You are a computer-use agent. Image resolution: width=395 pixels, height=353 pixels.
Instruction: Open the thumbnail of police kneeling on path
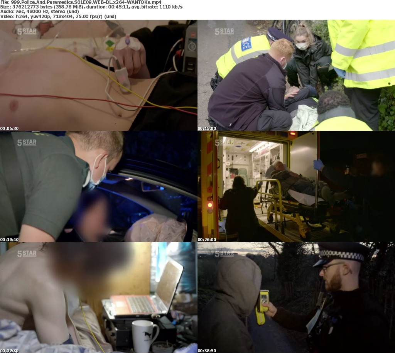click(x=296, y=75)
